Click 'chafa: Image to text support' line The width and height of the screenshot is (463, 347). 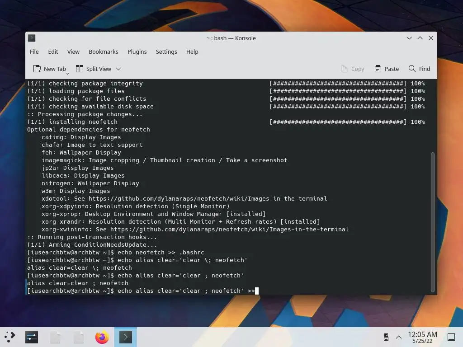(92, 145)
